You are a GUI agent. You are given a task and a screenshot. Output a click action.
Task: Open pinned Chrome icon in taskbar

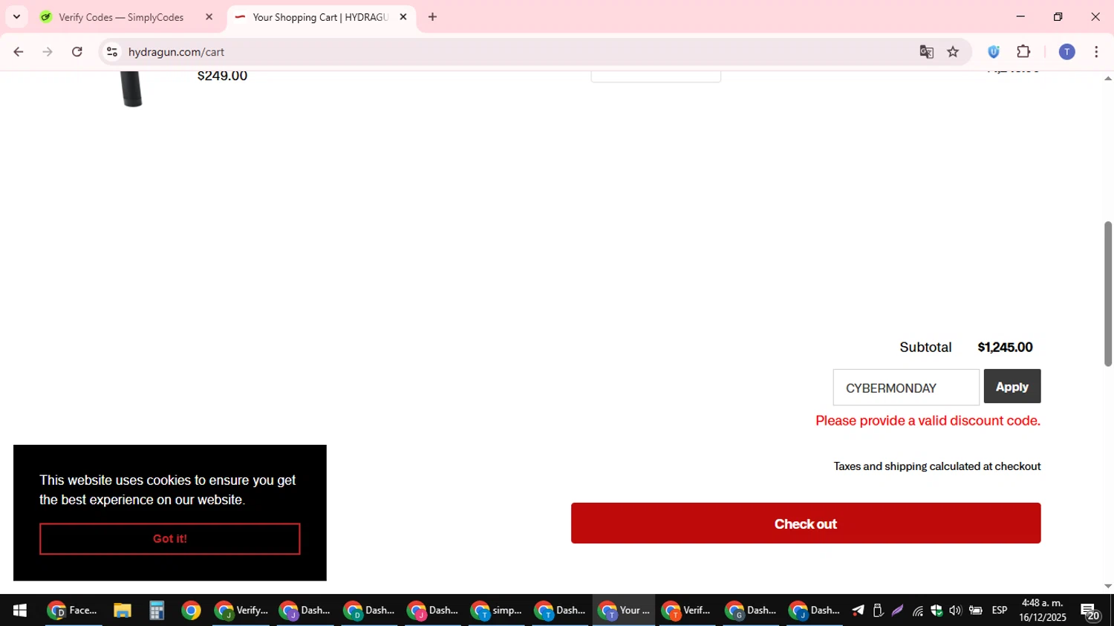point(191,610)
